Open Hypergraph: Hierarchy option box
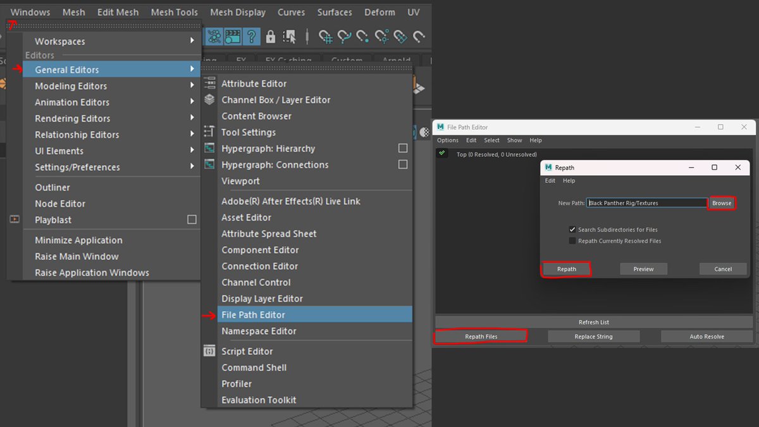The width and height of the screenshot is (759, 427). coord(403,148)
